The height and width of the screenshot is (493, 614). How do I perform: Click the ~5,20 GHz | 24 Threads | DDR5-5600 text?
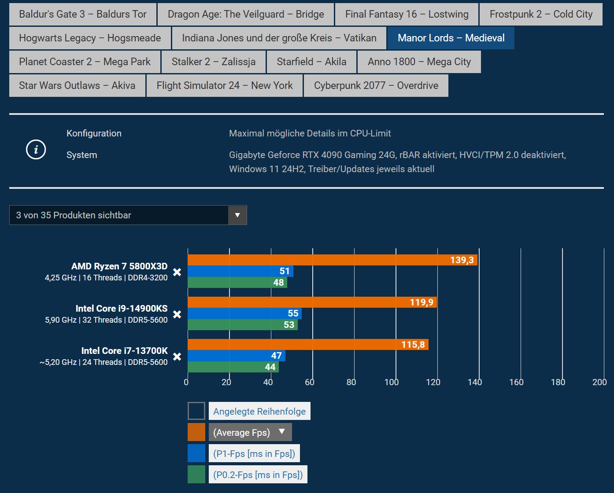pyautogui.click(x=104, y=362)
